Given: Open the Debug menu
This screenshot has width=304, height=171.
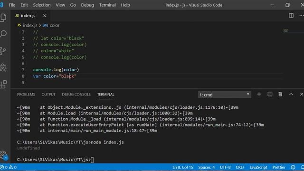Looking at the screenshot, I should (87, 5).
